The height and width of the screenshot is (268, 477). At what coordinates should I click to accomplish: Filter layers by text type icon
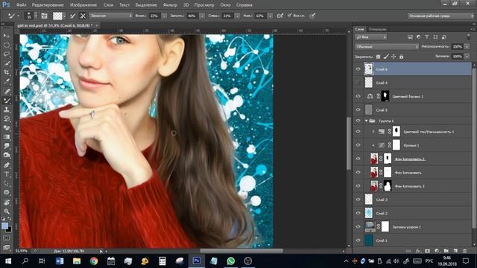click(427, 36)
